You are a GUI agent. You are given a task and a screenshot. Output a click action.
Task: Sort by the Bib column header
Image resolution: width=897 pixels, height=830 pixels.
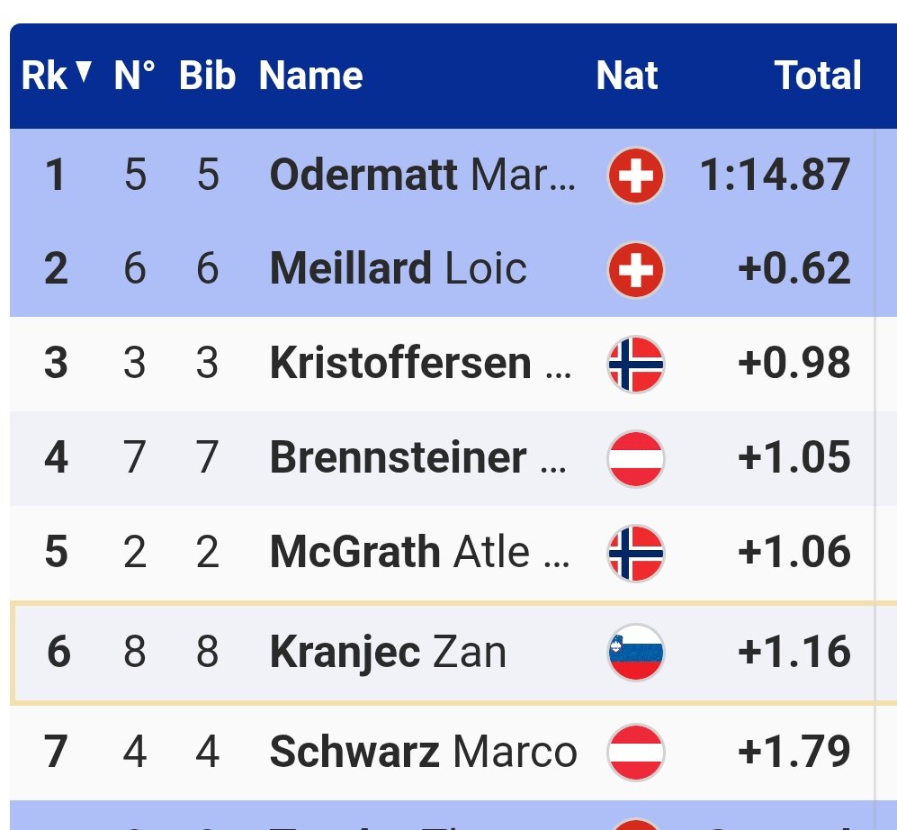(x=207, y=77)
